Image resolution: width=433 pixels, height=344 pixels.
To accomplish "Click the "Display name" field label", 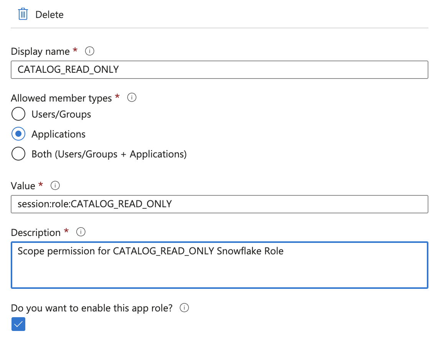I will point(40,51).
